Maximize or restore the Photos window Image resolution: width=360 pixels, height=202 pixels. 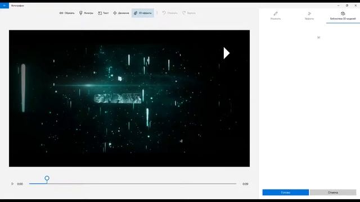click(x=347, y=6)
